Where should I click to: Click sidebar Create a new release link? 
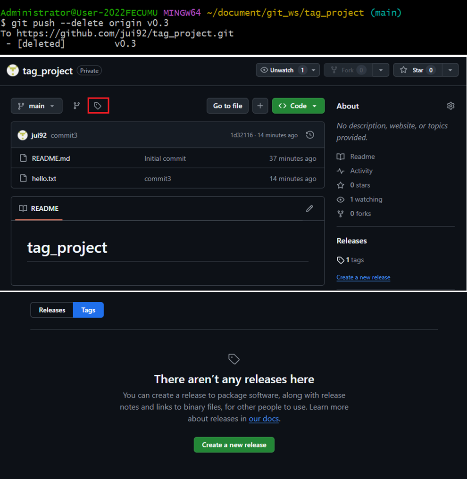click(x=363, y=277)
